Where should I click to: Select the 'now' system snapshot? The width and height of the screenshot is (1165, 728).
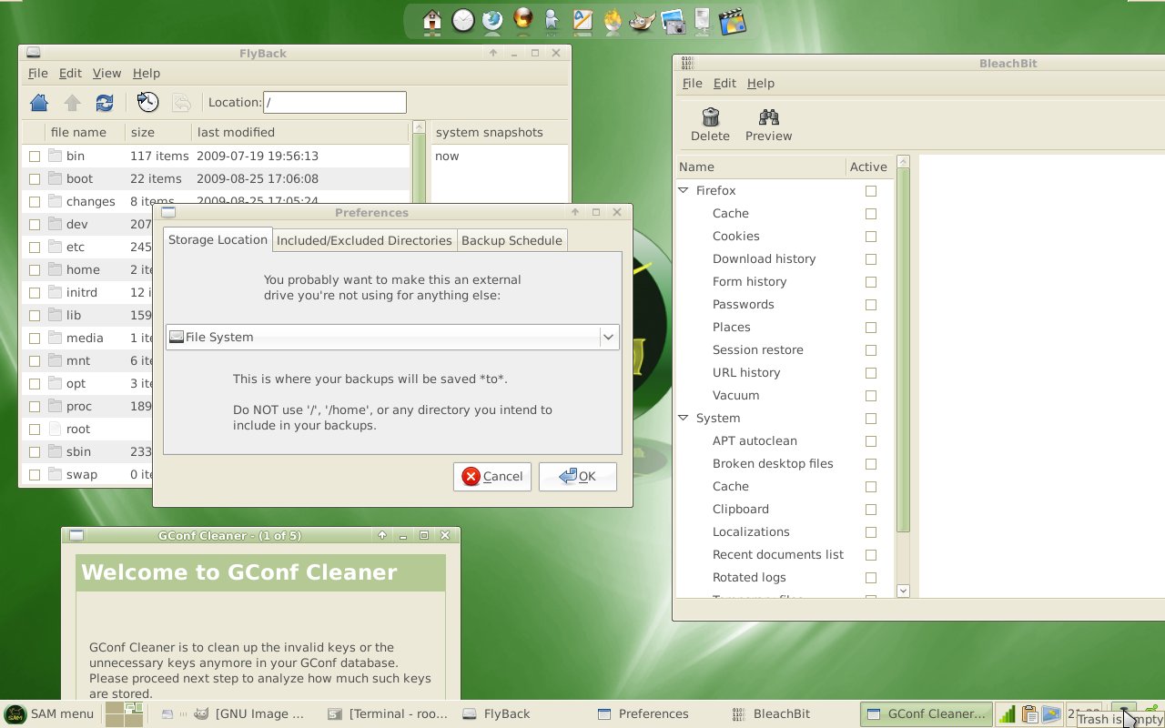coord(447,156)
